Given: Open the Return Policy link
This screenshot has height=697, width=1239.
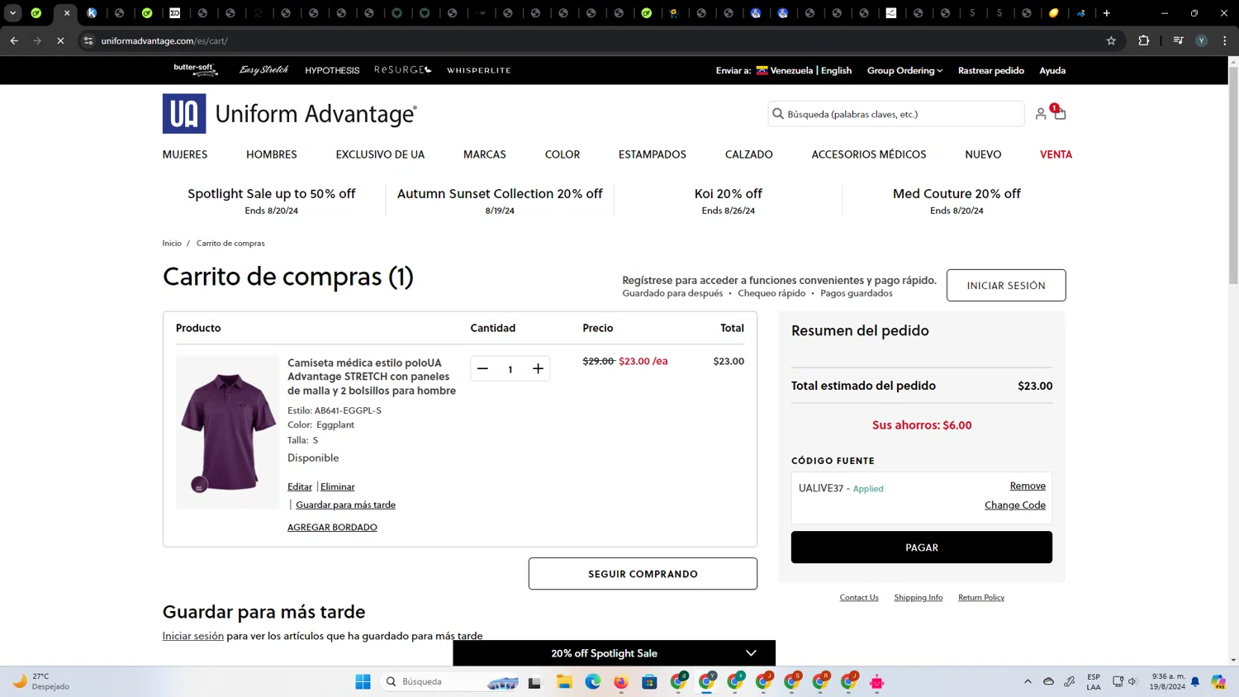Looking at the screenshot, I should [x=981, y=597].
